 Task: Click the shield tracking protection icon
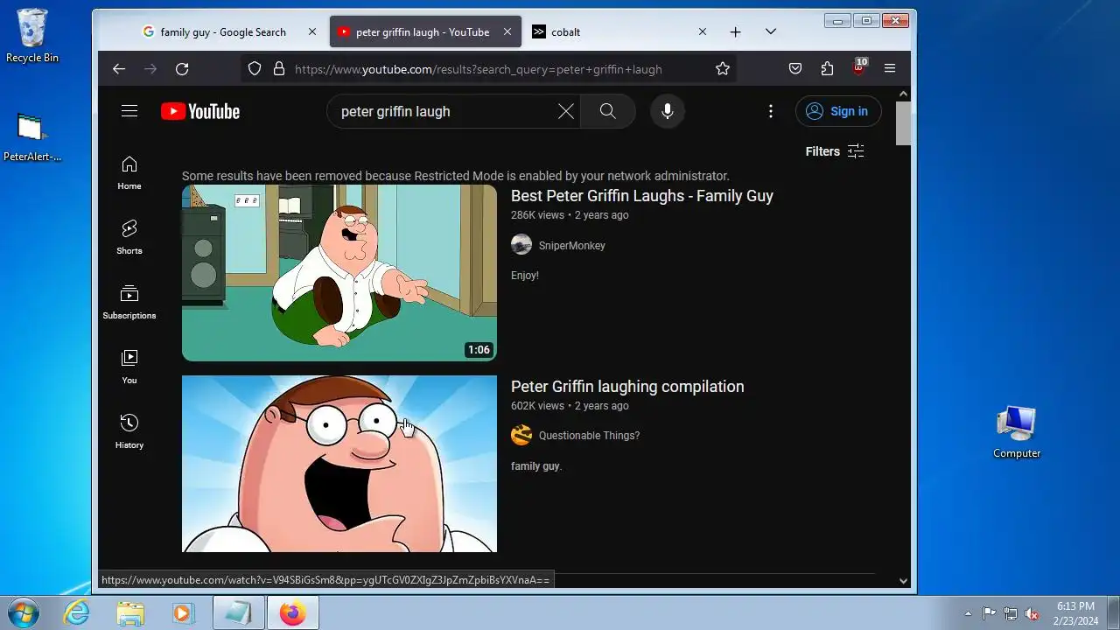pos(255,68)
